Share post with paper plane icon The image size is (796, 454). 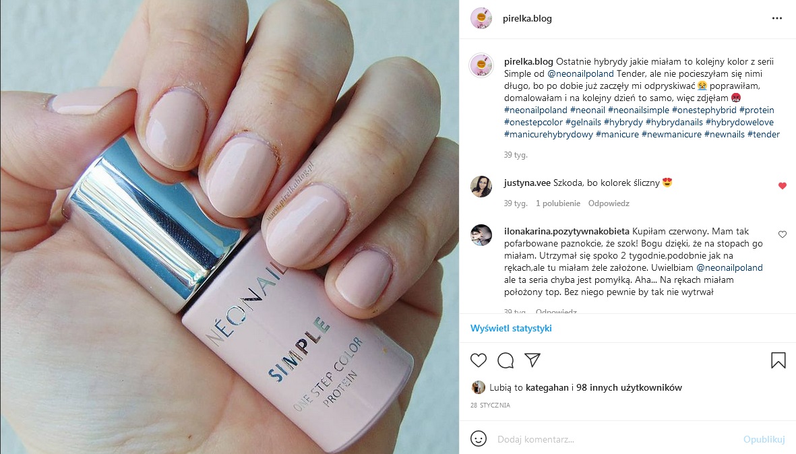(x=532, y=360)
